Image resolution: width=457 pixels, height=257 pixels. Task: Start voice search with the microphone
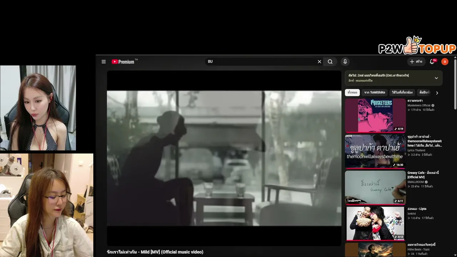point(345,62)
